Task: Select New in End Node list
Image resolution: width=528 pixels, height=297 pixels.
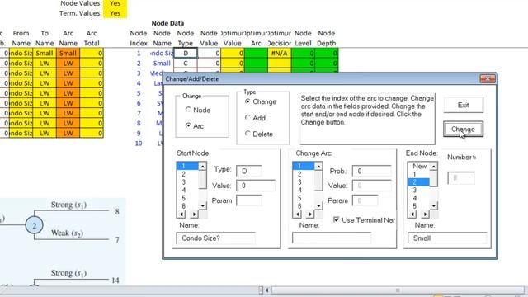Action: 419,167
